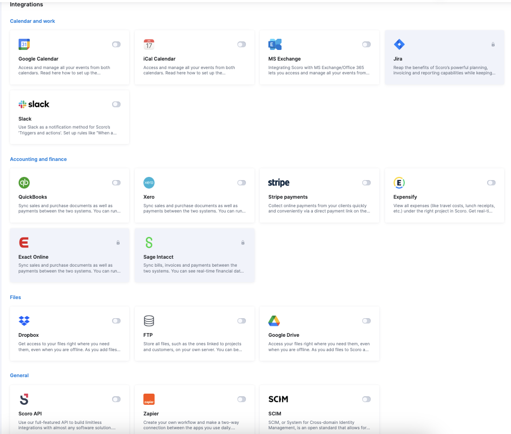Screen dimensions: 511x434
Task: Switch on the Zapier toggle
Action: pos(242,399)
